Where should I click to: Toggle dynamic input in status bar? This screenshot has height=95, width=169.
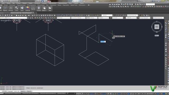click(x=91, y=94)
